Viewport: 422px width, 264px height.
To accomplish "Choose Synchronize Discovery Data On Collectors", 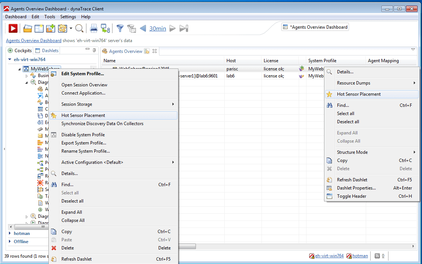I will 113,124.
